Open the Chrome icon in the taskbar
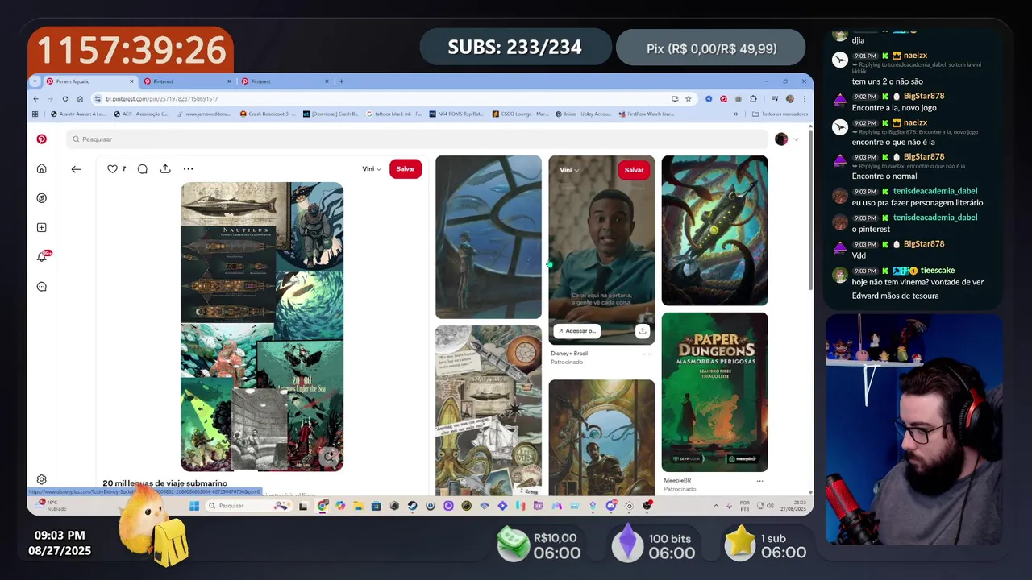 322,506
